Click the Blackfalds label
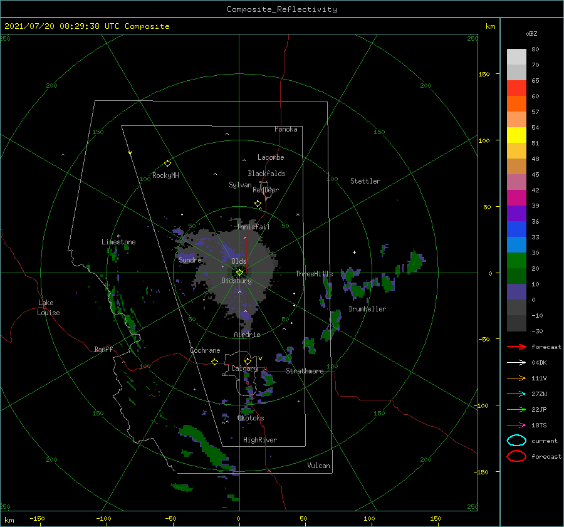The image size is (564, 527). [266, 174]
